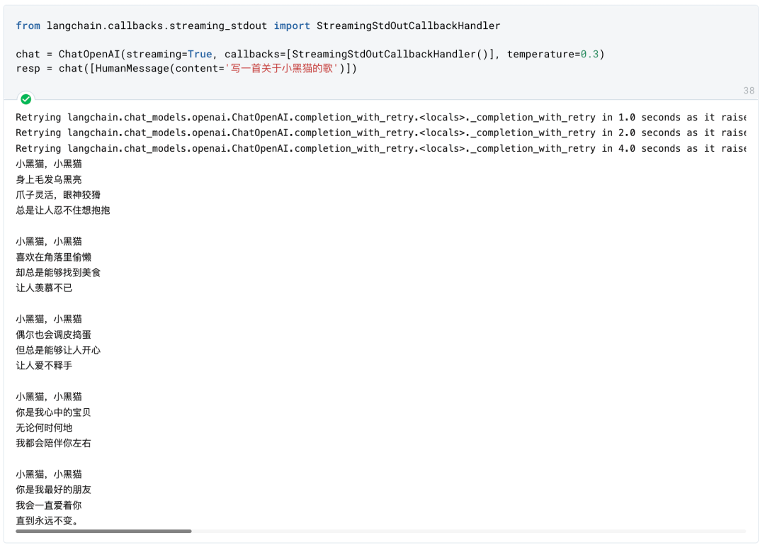Click the code line starting 'chat = ChatOpenAI'
This screenshot has width=765, height=550.
[310, 54]
